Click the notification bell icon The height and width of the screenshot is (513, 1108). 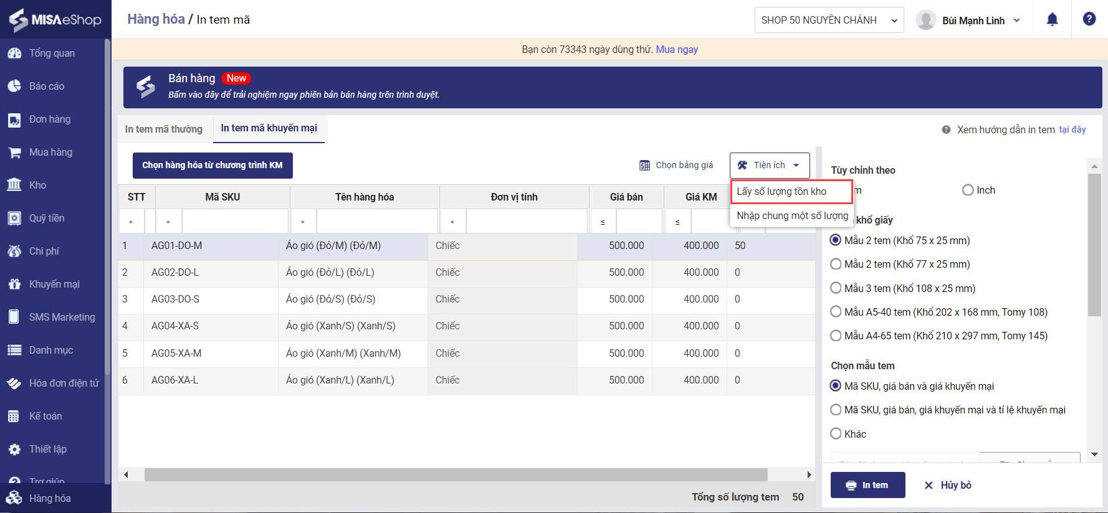[x=1052, y=19]
